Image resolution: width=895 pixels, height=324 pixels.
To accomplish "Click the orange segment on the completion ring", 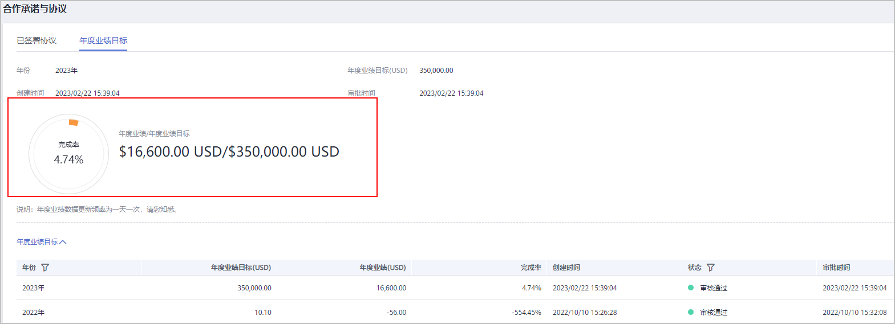I will [73, 122].
